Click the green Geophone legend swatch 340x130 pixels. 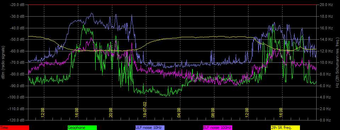(x=82, y=128)
